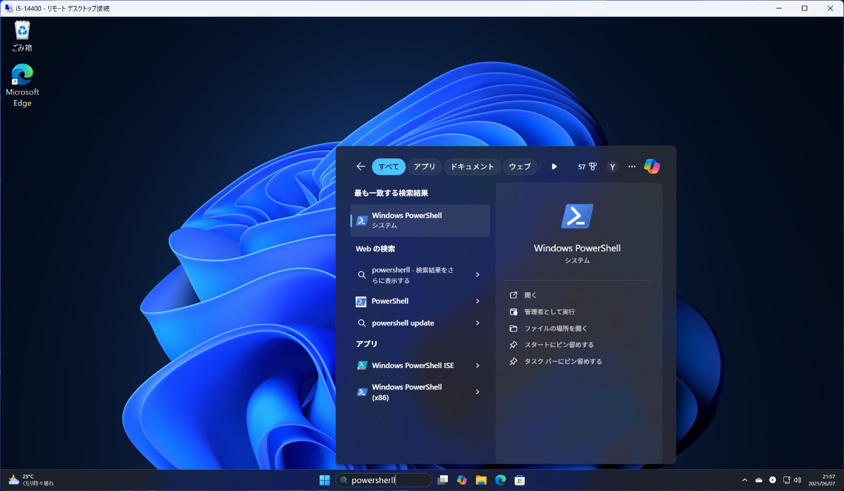Open the Windows Start button
Viewport: 844px width, 491px height.
tap(324, 480)
